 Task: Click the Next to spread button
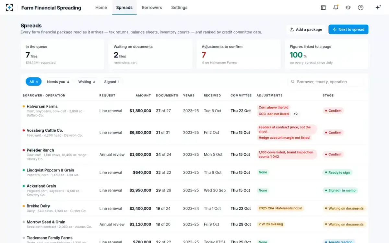coord(348,29)
